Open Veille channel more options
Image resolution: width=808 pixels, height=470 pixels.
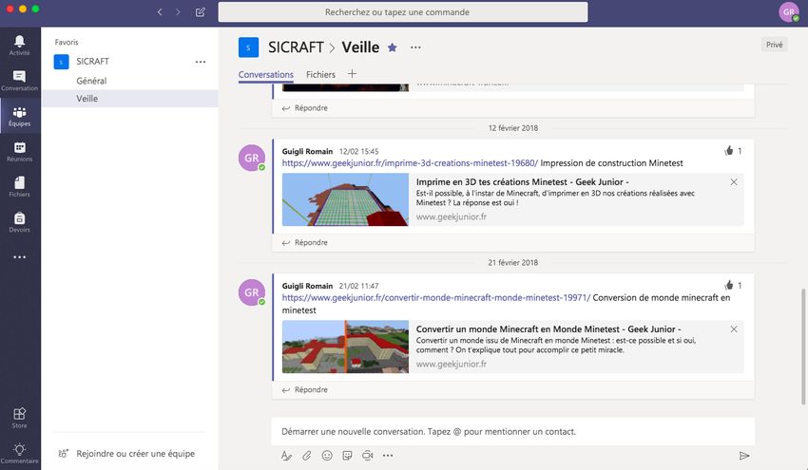[x=415, y=47]
